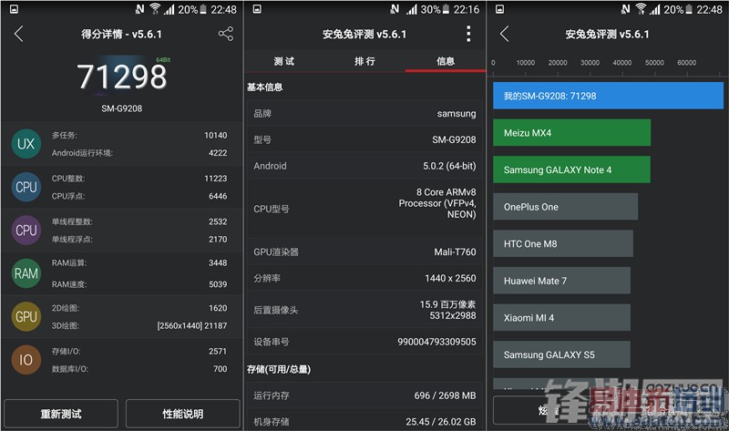Tap the total score 71298
Screen dimensions: 729x431
[x=122, y=77]
